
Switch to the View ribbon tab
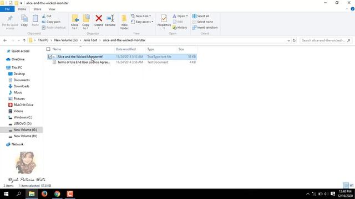pos(52,9)
